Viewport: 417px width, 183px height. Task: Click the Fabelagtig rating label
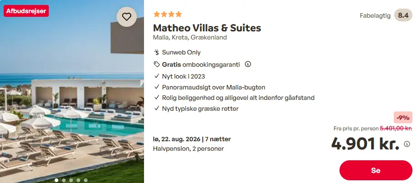tap(375, 15)
